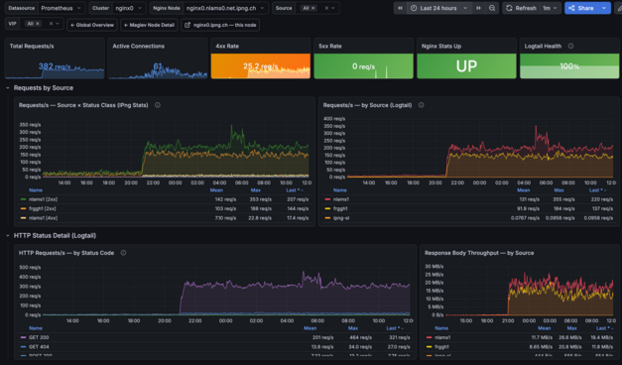Toggle nlams1 series in Logtail source legend
The width and height of the screenshot is (622, 365).
pyautogui.click(x=341, y=199)
